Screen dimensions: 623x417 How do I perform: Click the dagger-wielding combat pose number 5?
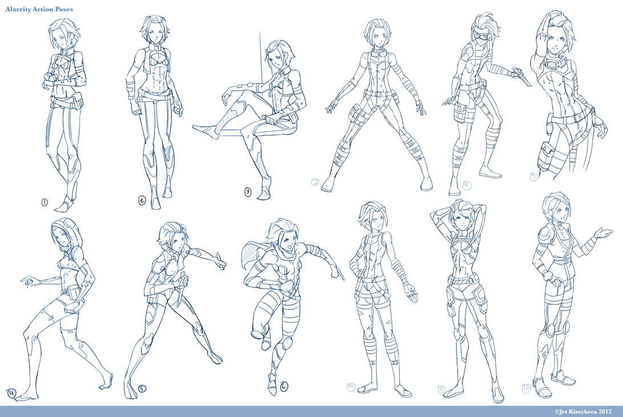[171, 291]
